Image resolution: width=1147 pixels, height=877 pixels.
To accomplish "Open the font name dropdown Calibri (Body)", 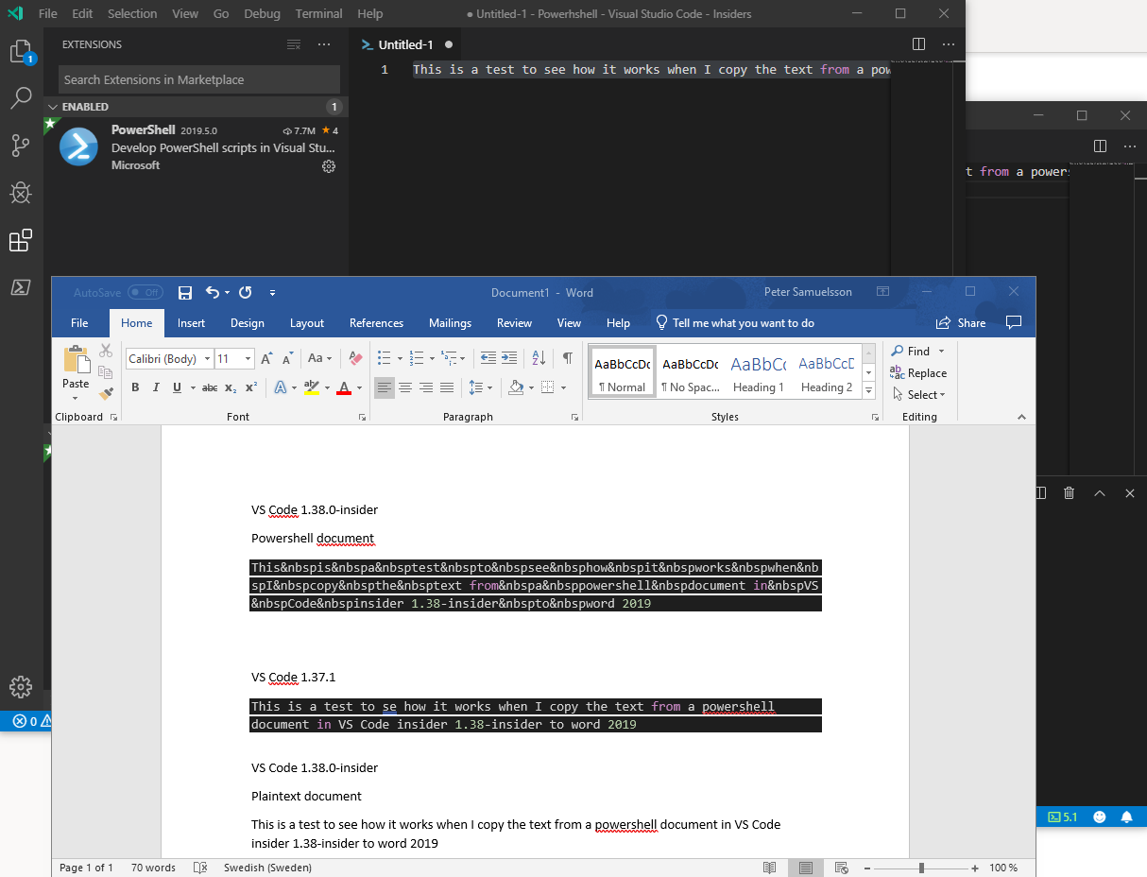I will (x=207, y=359).
